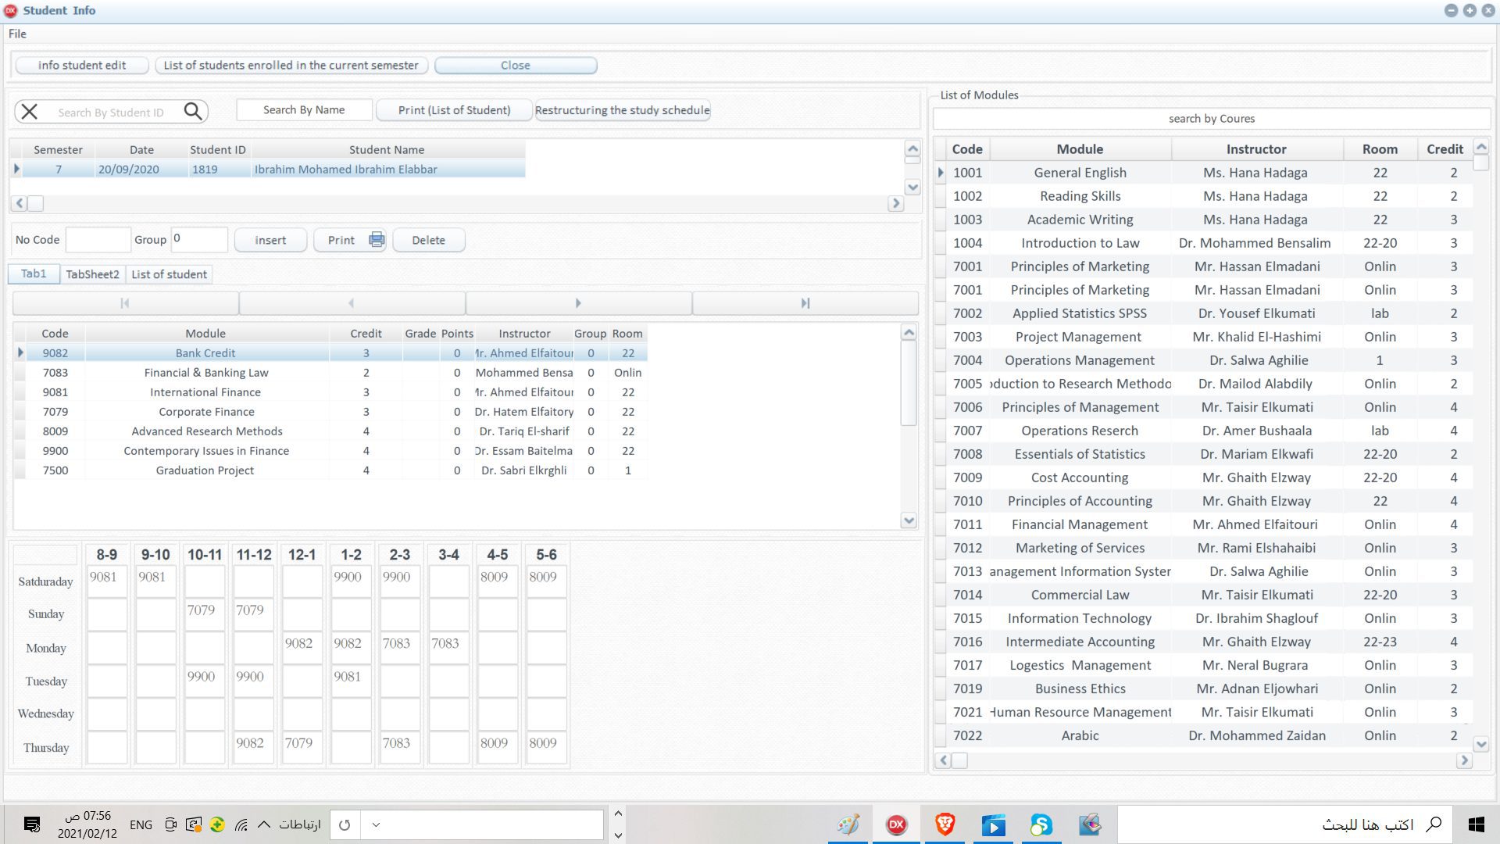Open Skype from the taskbar

[x=1041, y=824]
